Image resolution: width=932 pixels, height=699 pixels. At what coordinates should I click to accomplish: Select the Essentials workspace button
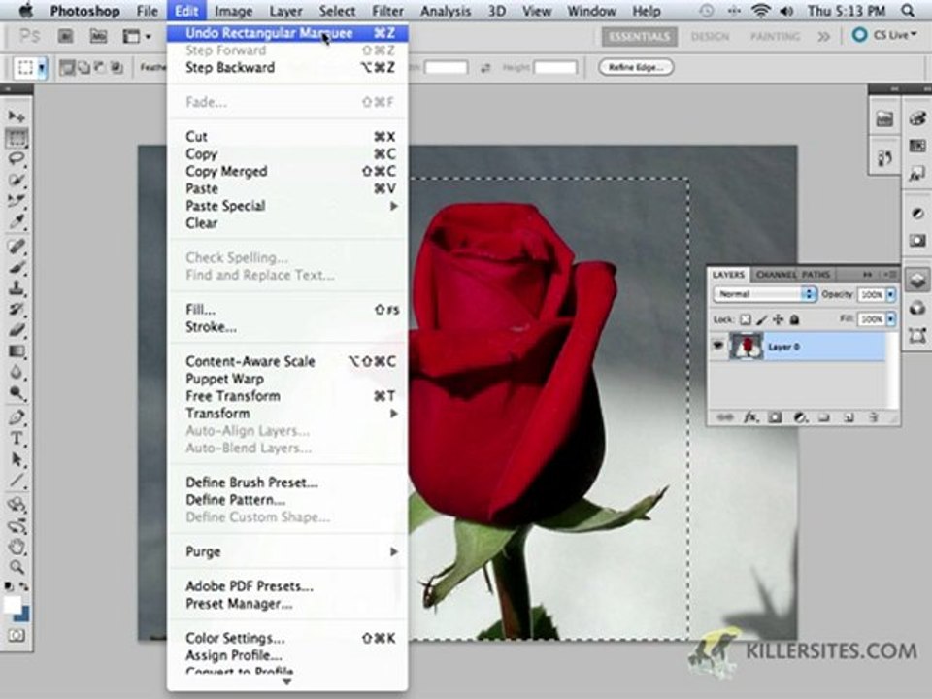coord(640,36)
